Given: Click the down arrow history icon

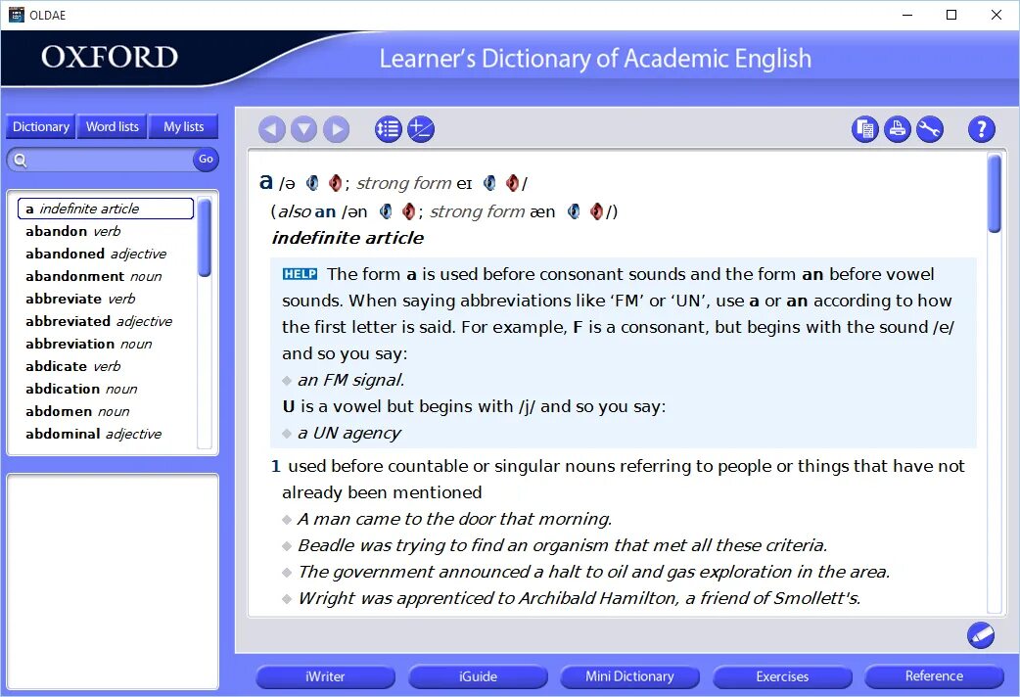Looking at the screenshot, I should click(303, 129).
